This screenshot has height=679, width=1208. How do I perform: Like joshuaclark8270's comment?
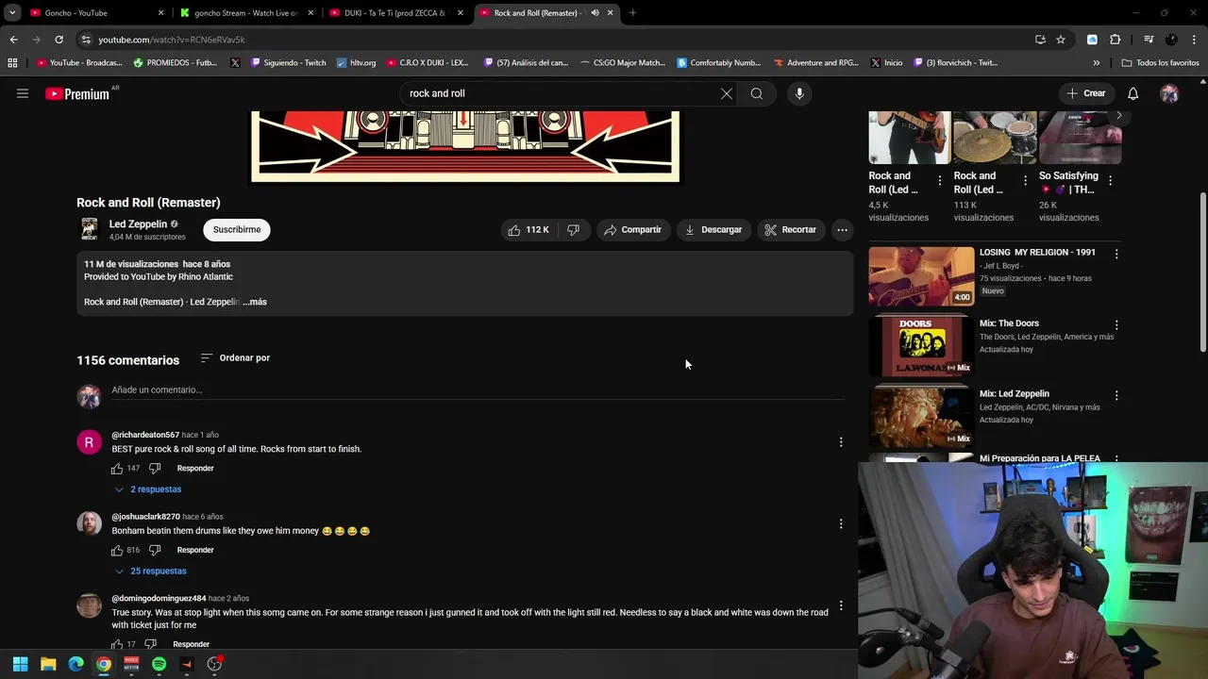coord(118,550)
